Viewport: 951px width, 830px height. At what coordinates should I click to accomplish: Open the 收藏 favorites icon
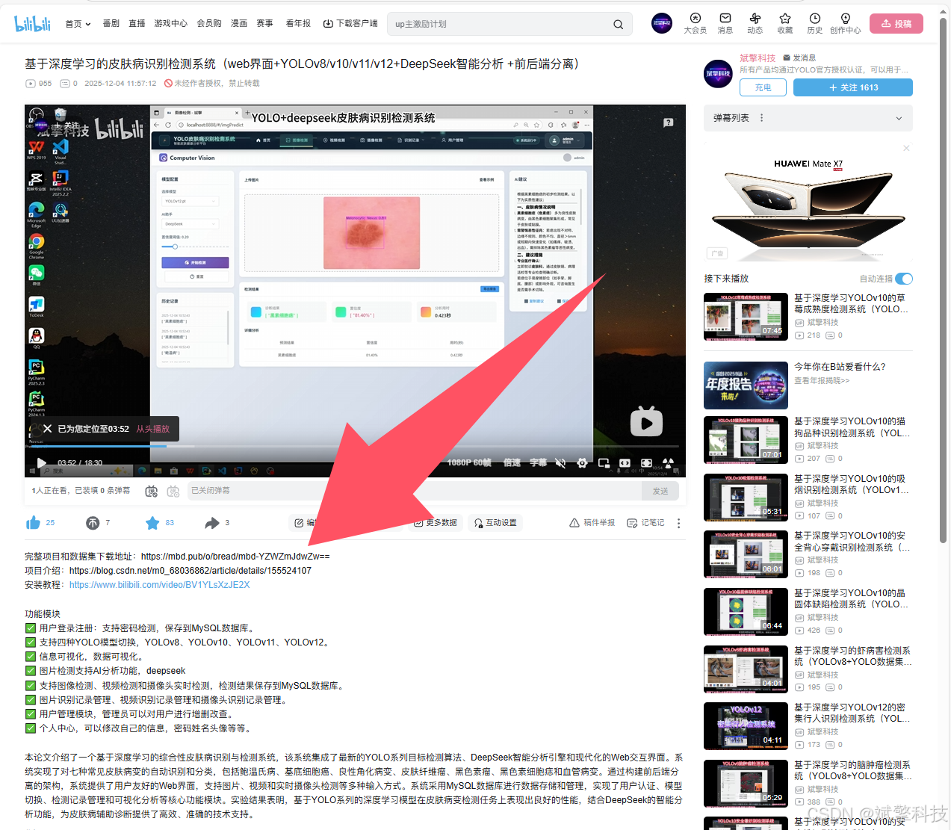pyautogui.click(x=784, y=23)
